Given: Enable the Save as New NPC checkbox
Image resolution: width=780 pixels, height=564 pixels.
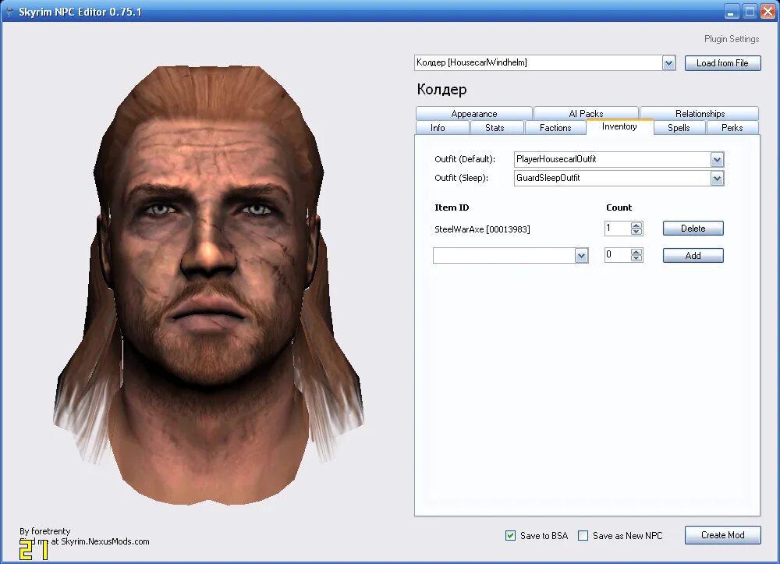Looking at the screenshot, I should tap(583, 536).
